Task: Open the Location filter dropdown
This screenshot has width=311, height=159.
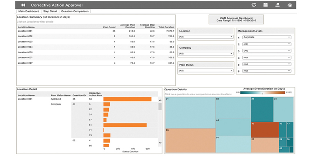Action: click(x=206, y=37)
